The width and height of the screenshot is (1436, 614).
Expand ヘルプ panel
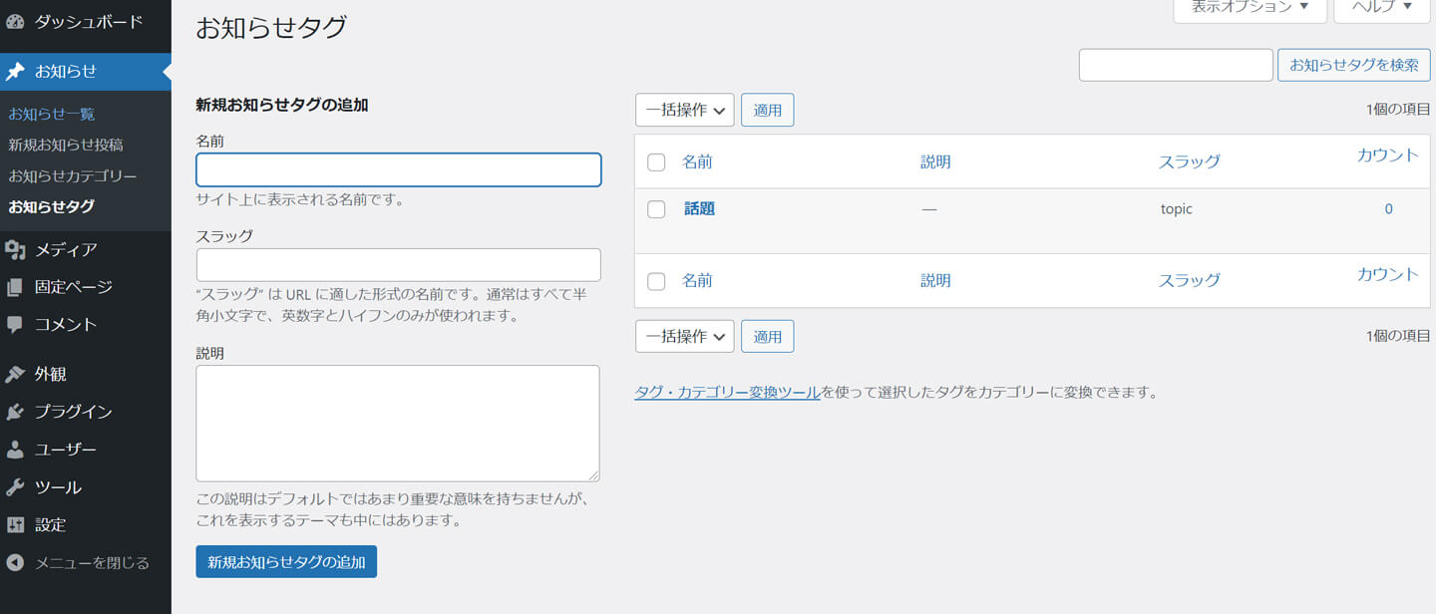point(1382,8)
